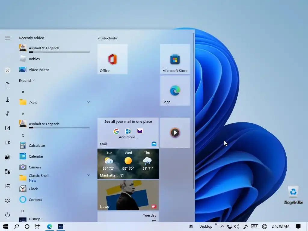Open volume control in system tray

(237, 226)
